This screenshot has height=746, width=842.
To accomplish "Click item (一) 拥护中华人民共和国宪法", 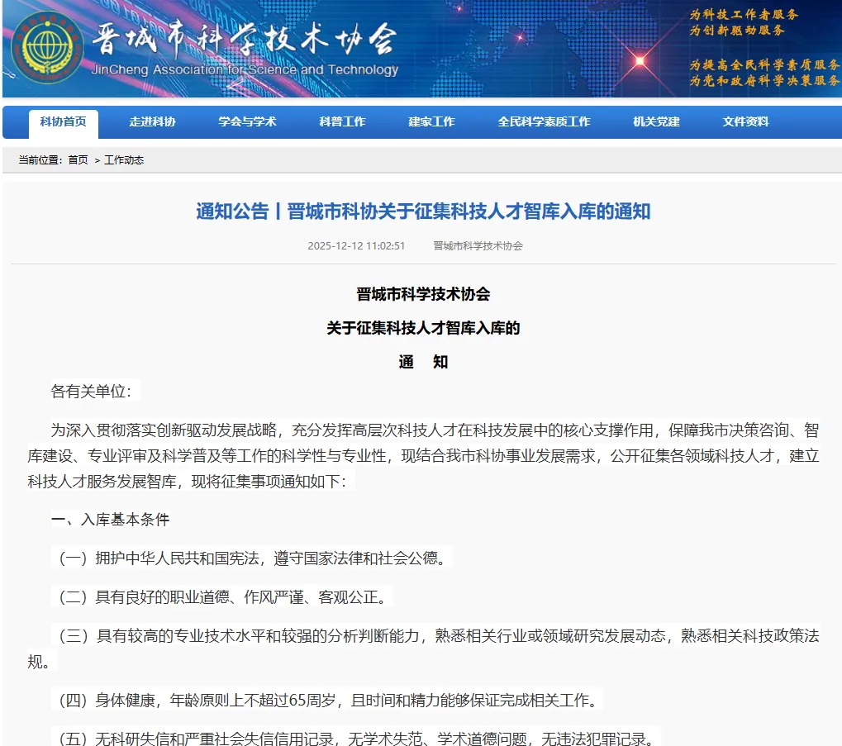I will [x=252, y=558].
